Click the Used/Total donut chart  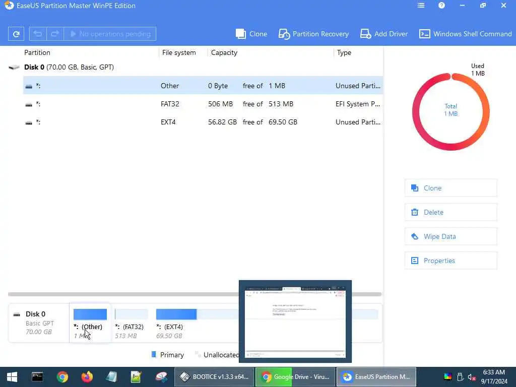coord(451,111)
